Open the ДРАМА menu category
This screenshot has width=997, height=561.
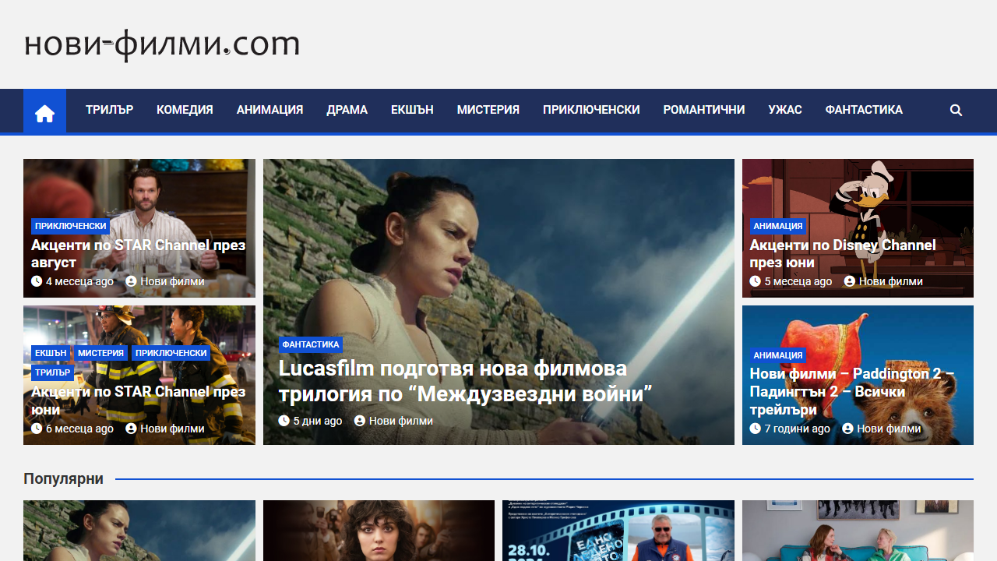point(347,110)
